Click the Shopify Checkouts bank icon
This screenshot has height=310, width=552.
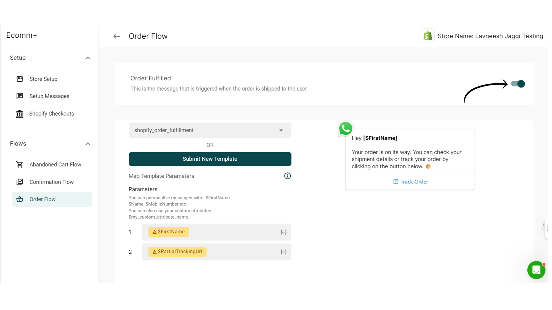tap(19, 114)
